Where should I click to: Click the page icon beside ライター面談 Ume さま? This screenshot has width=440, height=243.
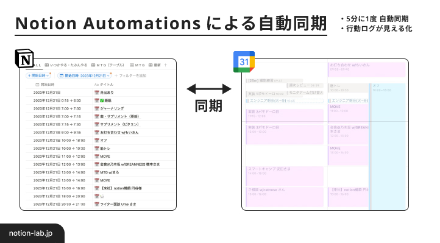(97, 204)
